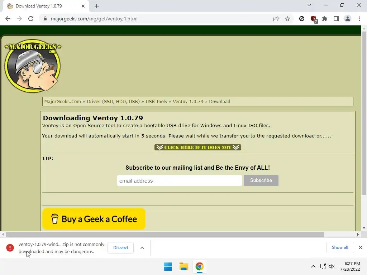
Task: Show hidden system tray icons
Action: [x=313, y=266]
